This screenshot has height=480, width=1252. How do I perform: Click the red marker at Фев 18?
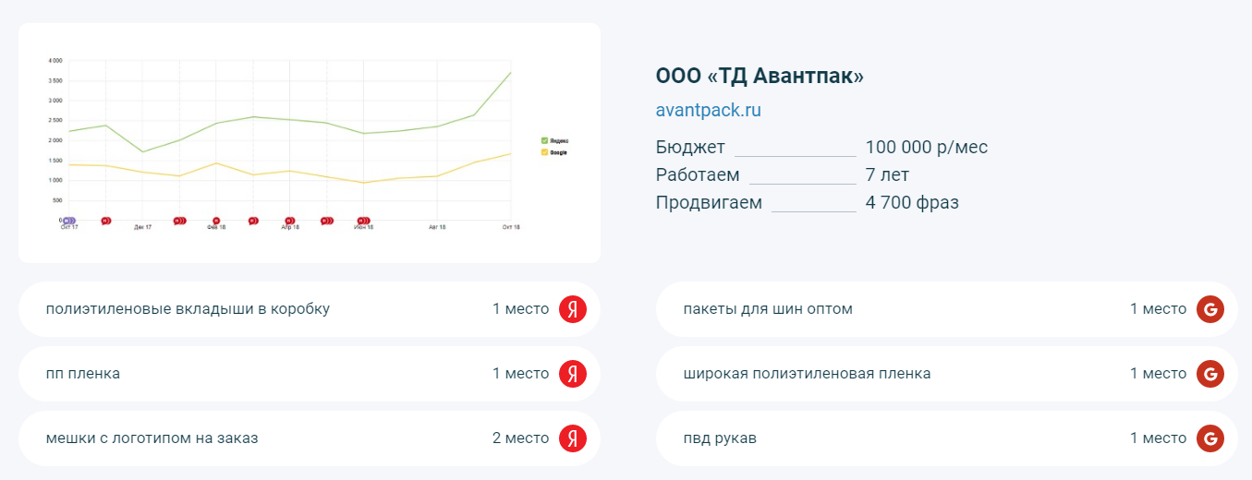(x=216, y=221)
